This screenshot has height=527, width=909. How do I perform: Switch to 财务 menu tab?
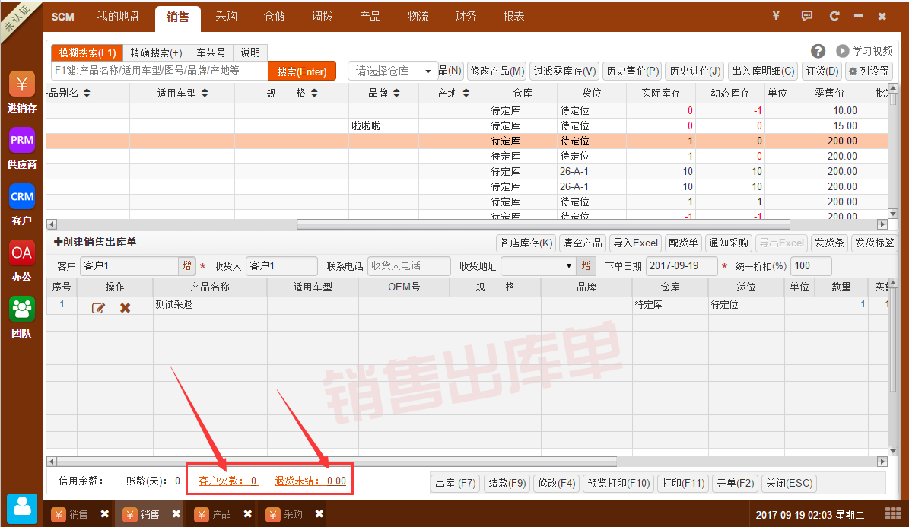click(x=466, y=16)
